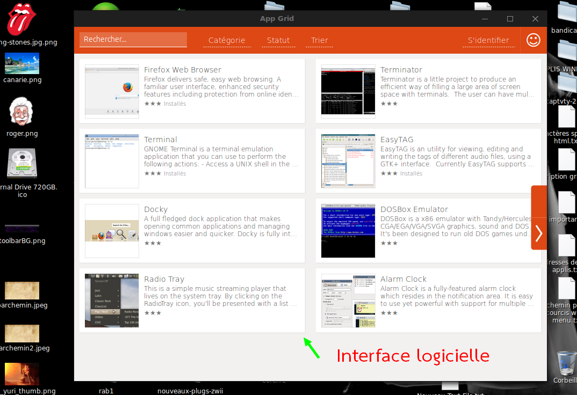Image resolution: width=577 pixels, height=395 pixels.
Task: Open the Firefox Web Browser thumbnail
Action: coord(112,91)
